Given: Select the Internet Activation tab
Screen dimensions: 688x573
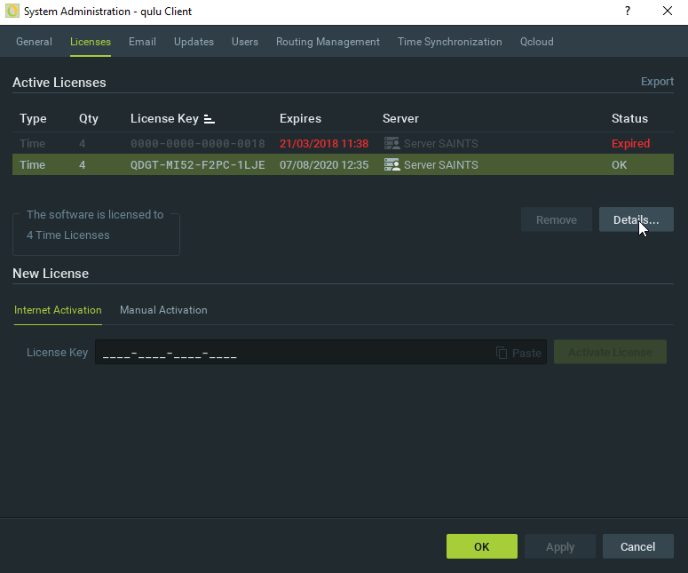Looking at the screenshot, I should click(58, 310).
